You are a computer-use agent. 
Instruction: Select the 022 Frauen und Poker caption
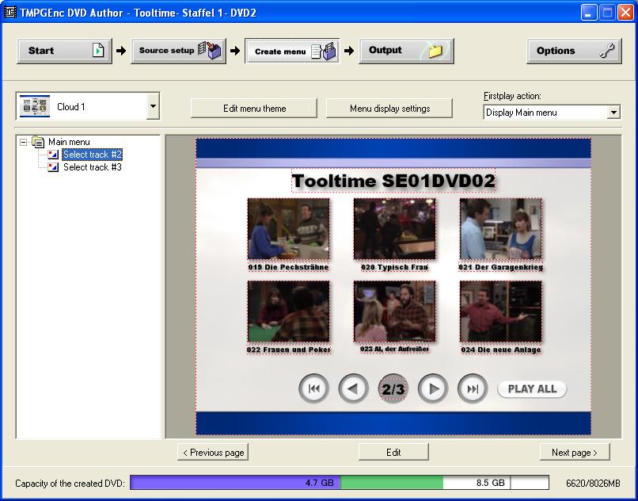click(x=288, y=350)
